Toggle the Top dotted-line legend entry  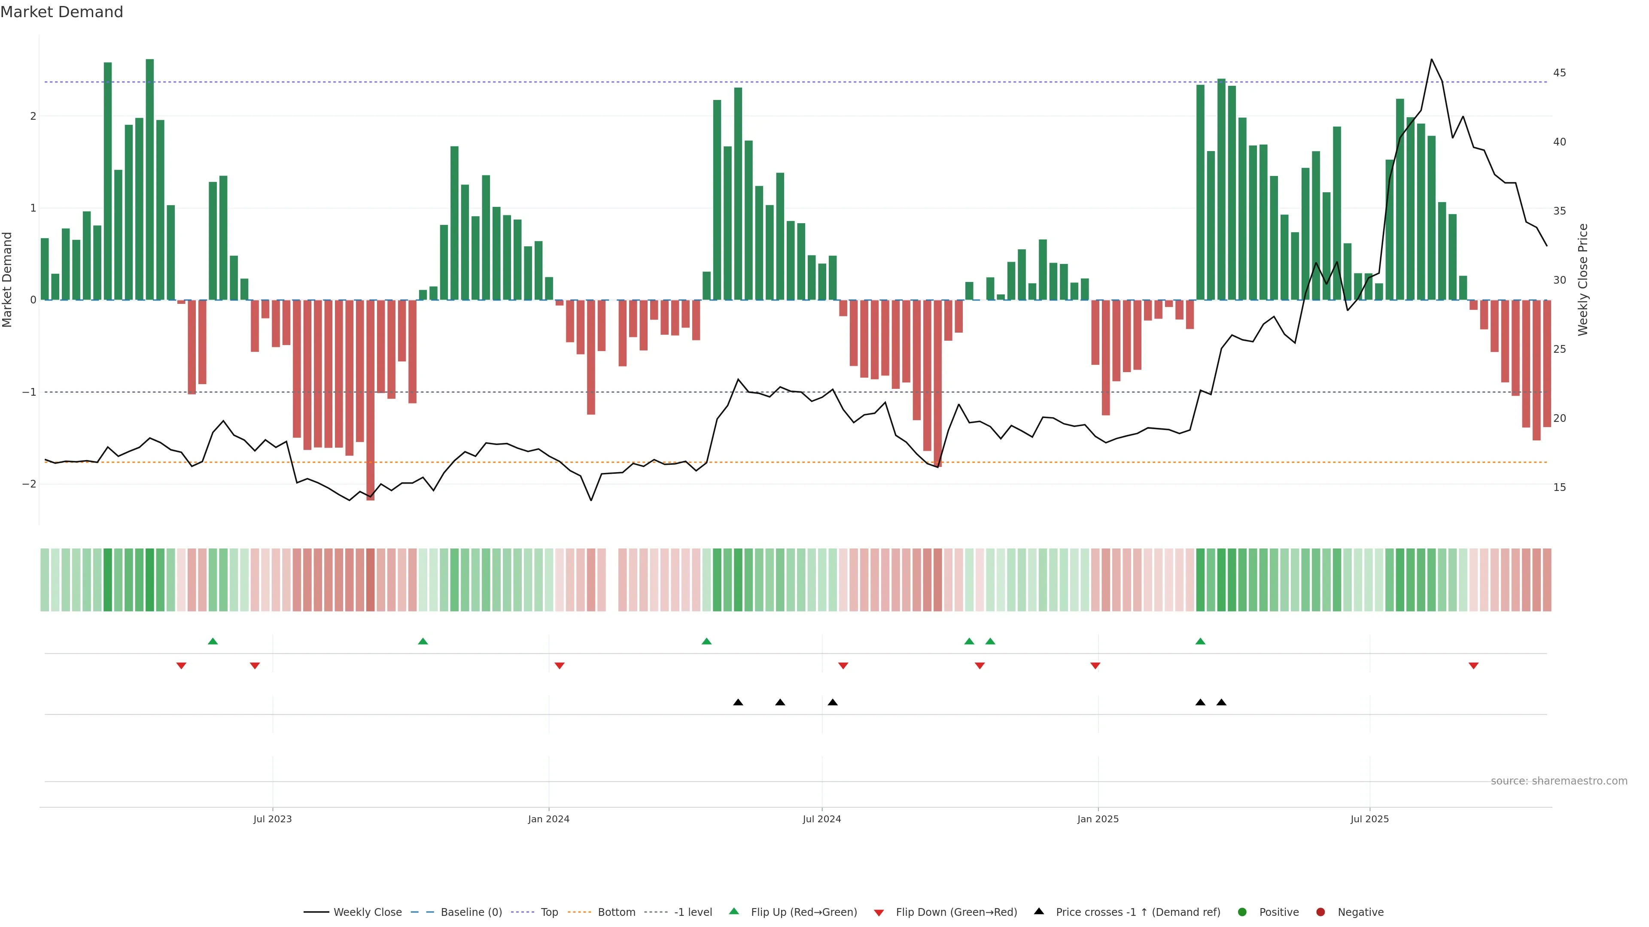point(549,912)
